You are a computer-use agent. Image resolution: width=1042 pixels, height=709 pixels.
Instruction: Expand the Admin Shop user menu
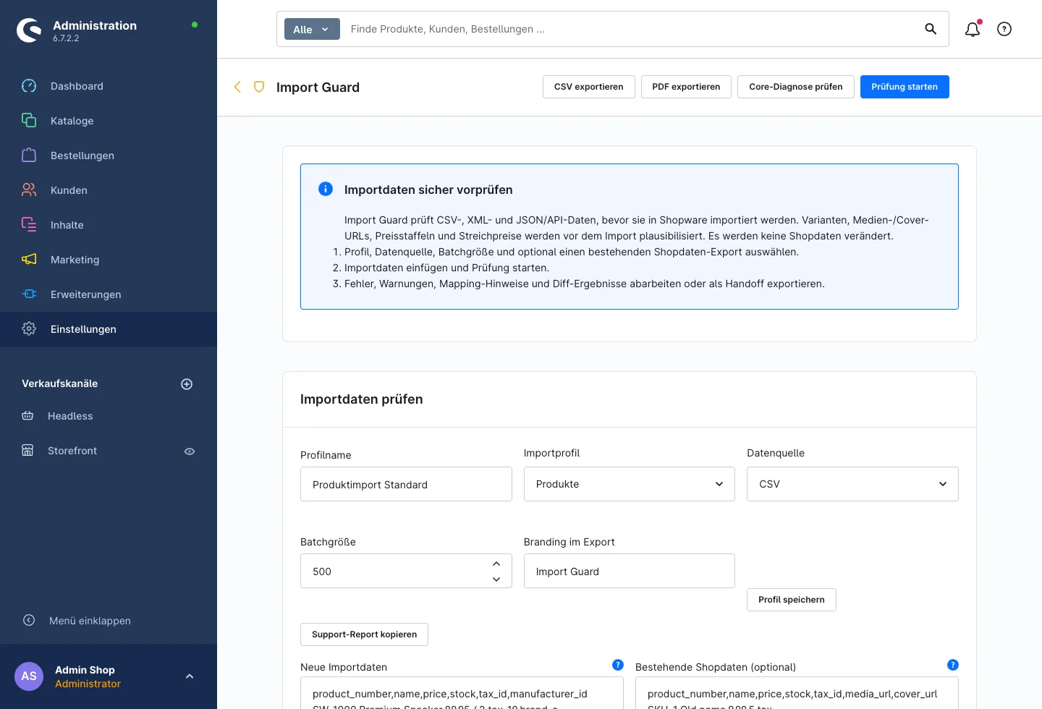coord(190,676)
